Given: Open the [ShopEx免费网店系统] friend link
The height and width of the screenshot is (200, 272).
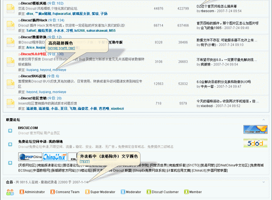Looking at the screenshot, I should click(150, 170).
